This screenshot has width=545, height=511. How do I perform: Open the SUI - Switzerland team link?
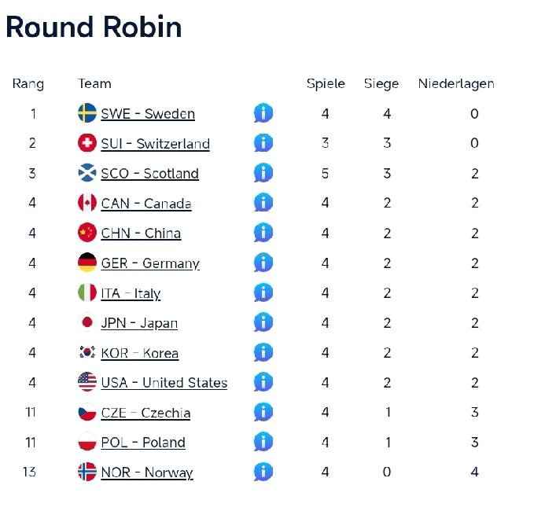click(155, 144)
